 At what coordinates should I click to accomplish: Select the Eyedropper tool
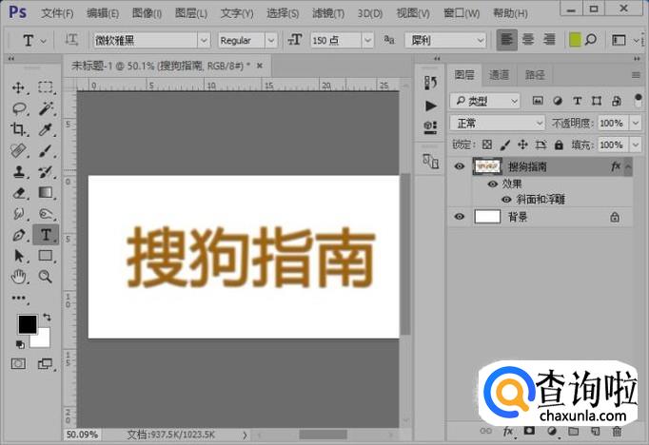46,129
